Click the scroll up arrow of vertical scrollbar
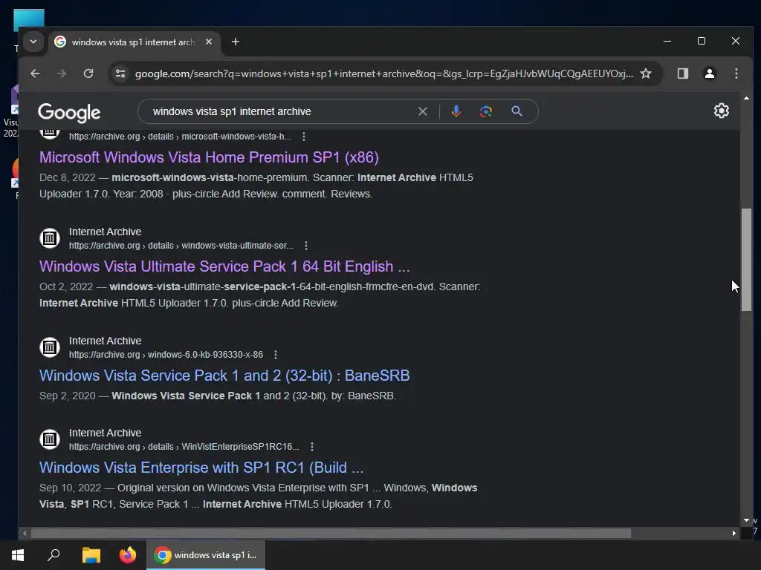Image resolution: width=761 pixels, height=570 pixels. point(746,98)
